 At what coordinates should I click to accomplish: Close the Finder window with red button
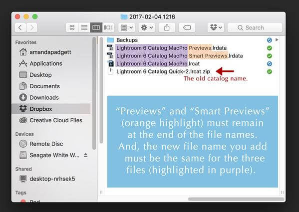tap(17, 17)
